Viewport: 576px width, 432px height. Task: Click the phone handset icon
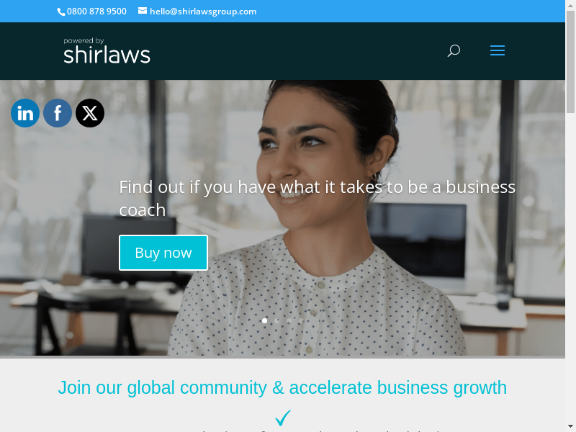(61, 12)
